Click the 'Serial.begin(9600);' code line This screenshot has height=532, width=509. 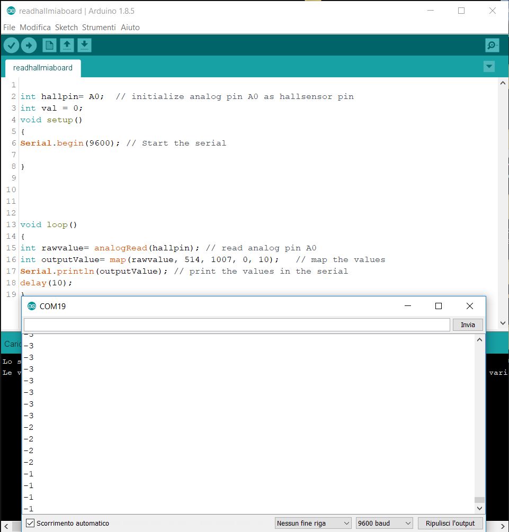pos(123,143)
